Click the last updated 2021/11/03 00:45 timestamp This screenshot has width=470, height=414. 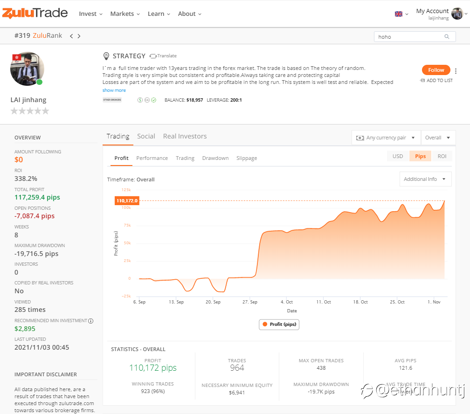41,347
